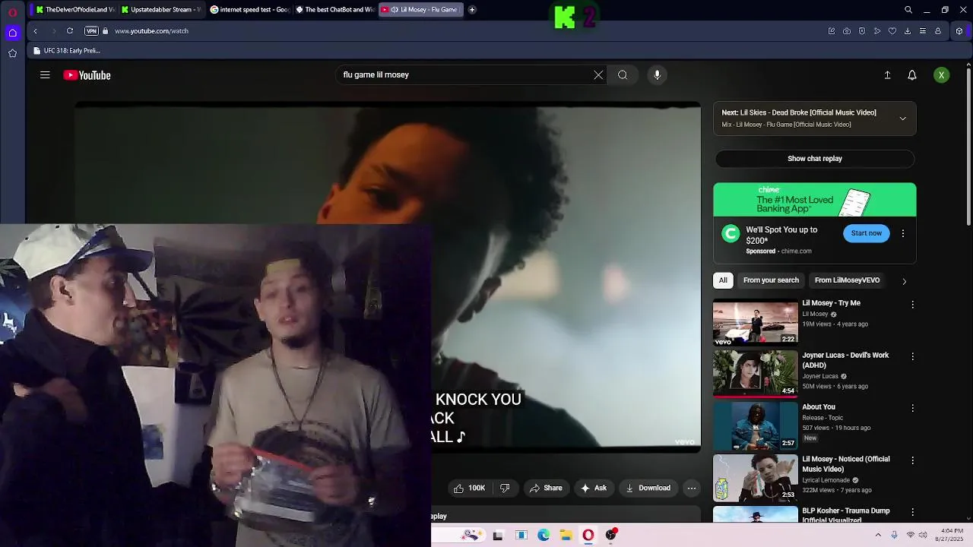
Task: Click the Download button under video
Action: coord(648,489)
